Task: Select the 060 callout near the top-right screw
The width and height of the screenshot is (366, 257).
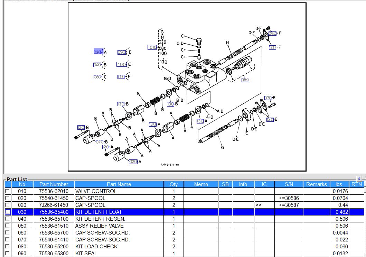Action: click(x=273, y=33)
